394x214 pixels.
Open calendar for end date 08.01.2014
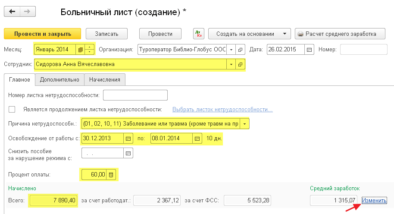click(197, 139)
